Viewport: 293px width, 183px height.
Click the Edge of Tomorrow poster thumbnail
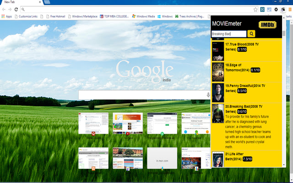(218, 72)
